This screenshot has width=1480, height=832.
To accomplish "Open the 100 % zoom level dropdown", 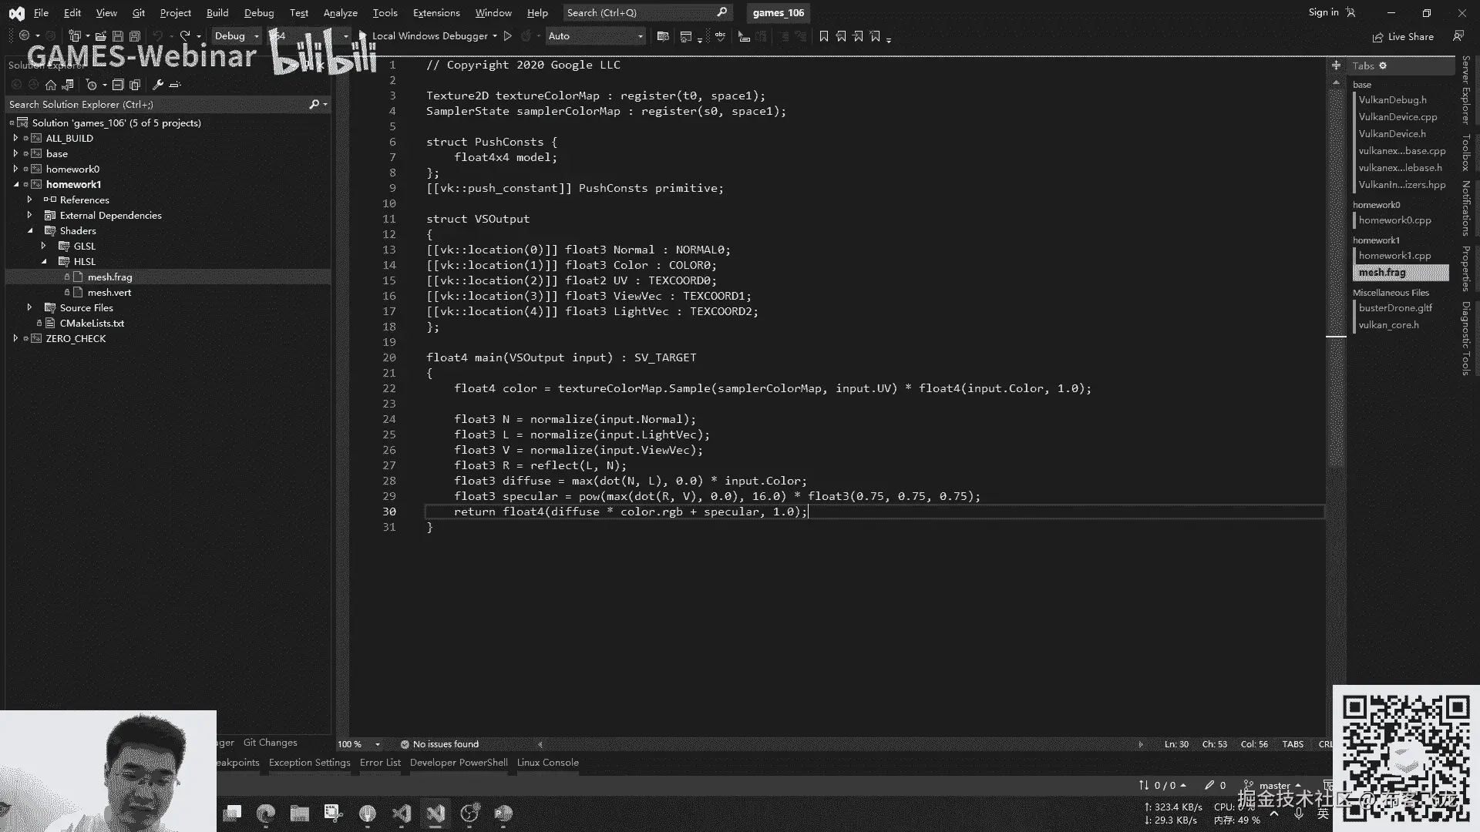I will point(377,744).
